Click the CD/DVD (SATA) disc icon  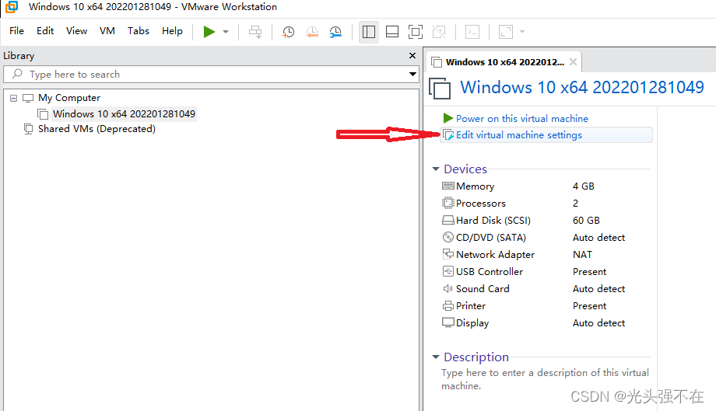[448, 237]
